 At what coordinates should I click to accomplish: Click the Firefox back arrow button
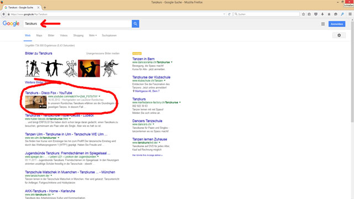pyautogui.click(x=4, y=14)
